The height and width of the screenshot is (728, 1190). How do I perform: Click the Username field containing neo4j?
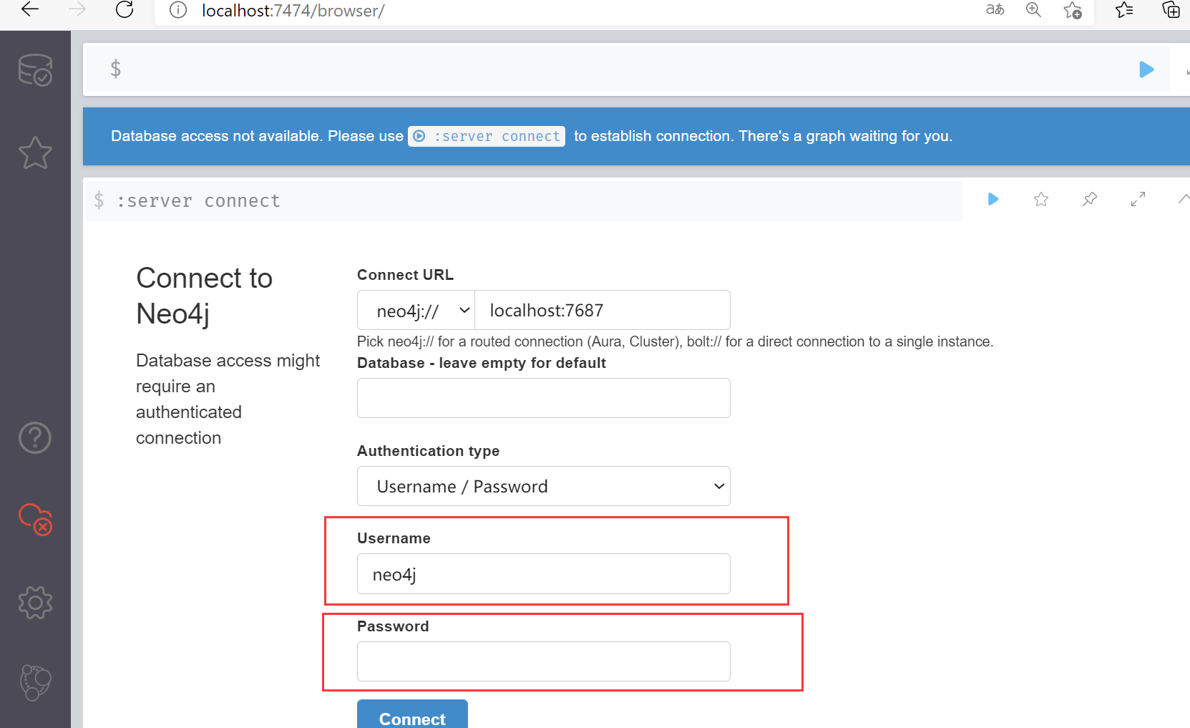click(x=544, y=574)
